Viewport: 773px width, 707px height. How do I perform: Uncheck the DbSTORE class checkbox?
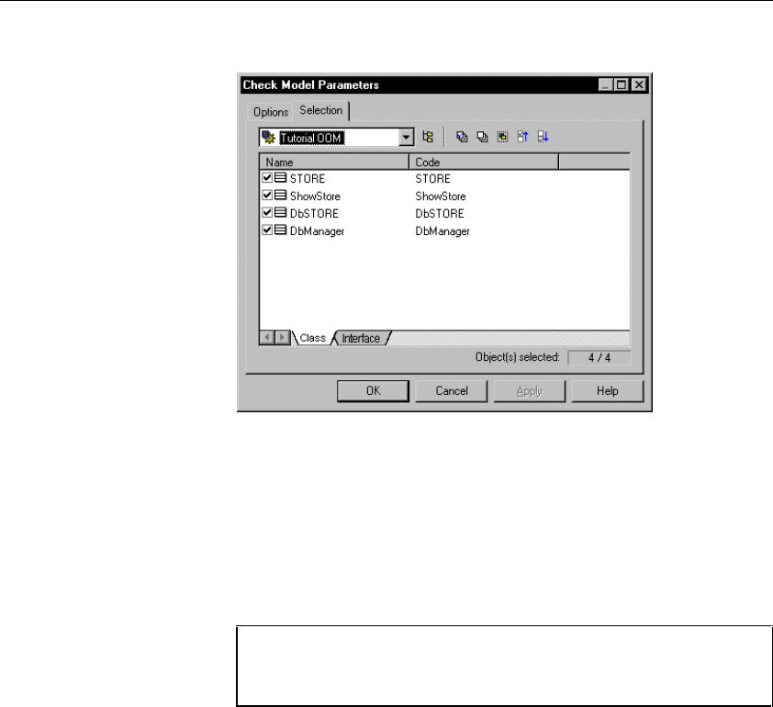(267, 212)
